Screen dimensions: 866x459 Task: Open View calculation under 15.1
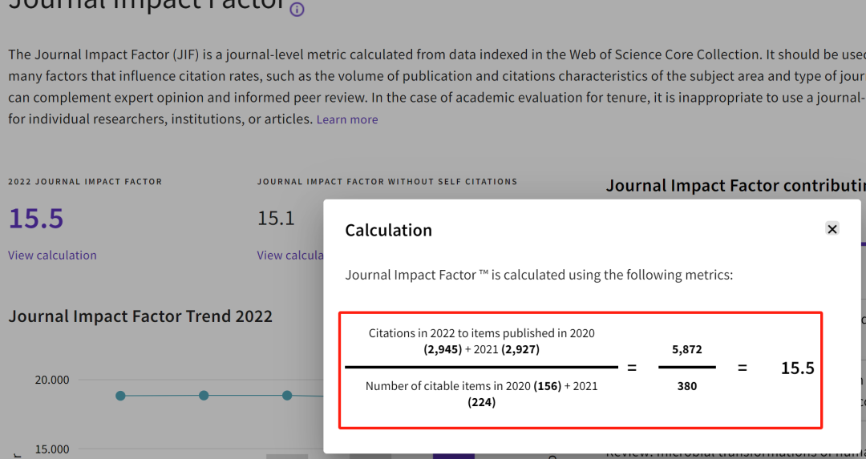(x=290, y=255)
